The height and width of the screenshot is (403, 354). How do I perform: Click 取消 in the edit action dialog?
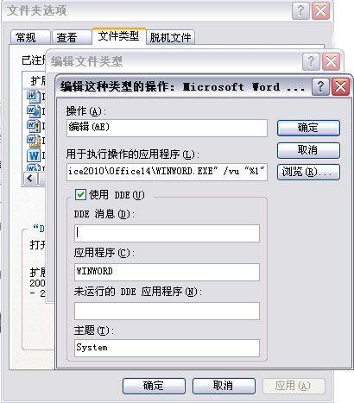coord(308,150)
